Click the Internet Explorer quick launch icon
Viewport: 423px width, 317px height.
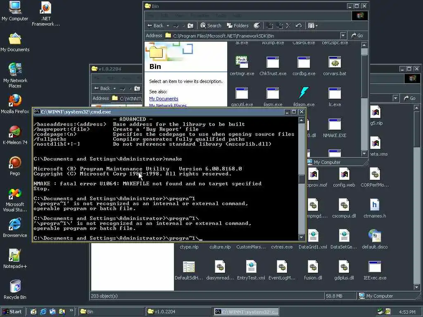point(43,312)
